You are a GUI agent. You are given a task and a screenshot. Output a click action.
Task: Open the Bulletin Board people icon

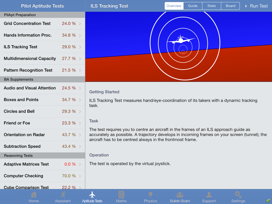180,195
